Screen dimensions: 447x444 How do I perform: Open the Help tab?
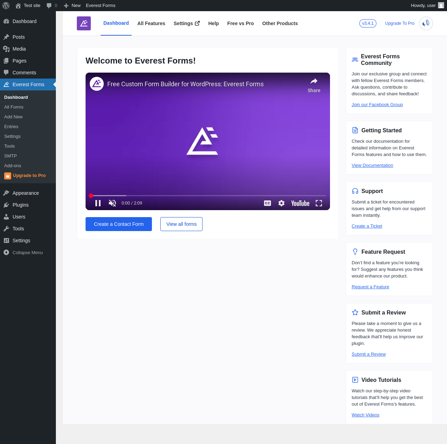click(x=214, y=23)
